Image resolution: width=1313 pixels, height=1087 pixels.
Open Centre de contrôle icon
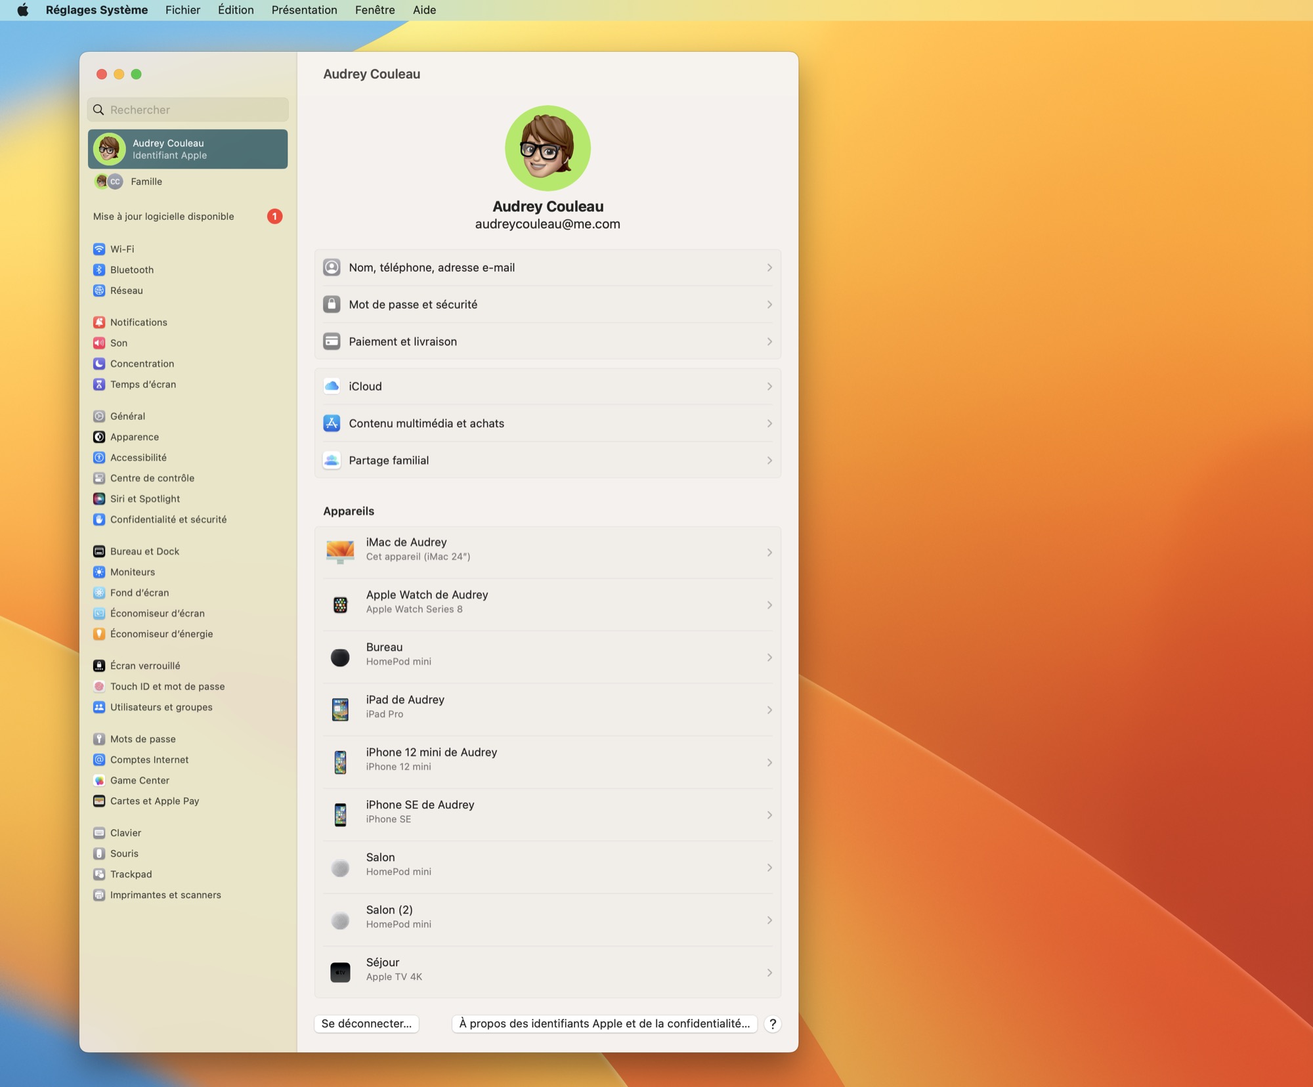(x=99, y=478)
